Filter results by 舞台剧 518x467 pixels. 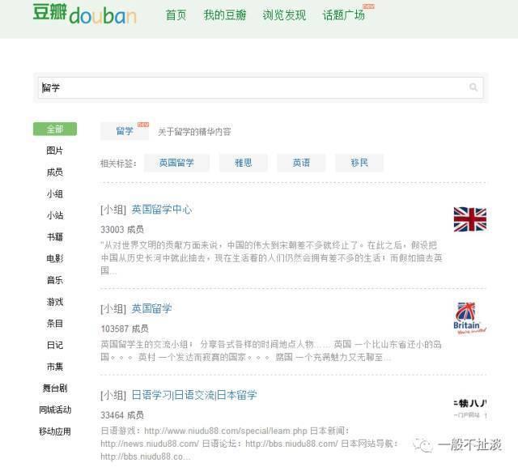(x=55, y=388)
